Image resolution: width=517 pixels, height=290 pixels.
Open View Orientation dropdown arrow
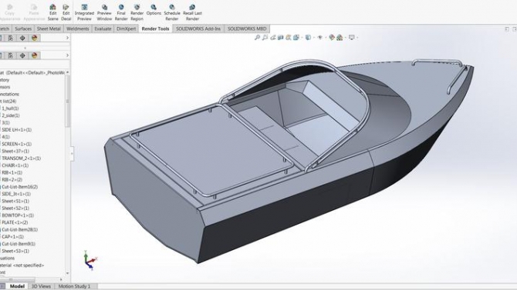click(x=302, y=38)
